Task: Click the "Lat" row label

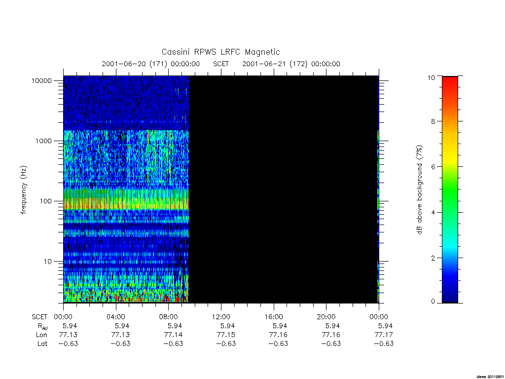Action: (x=42, y=343)
